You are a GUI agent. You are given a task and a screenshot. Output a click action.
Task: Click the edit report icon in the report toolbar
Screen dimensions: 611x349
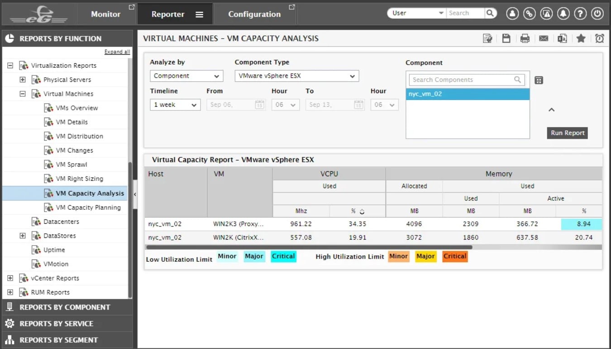pyautogui.click(x=487, y=38)
